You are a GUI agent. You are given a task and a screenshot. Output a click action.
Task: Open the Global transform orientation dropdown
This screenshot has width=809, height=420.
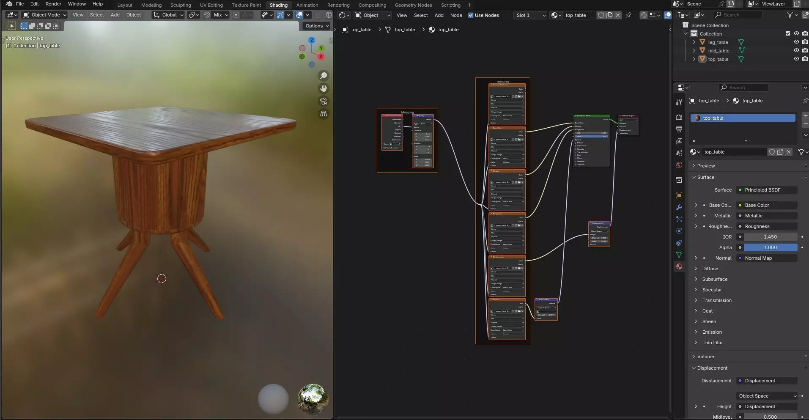[x=168, y=15]
